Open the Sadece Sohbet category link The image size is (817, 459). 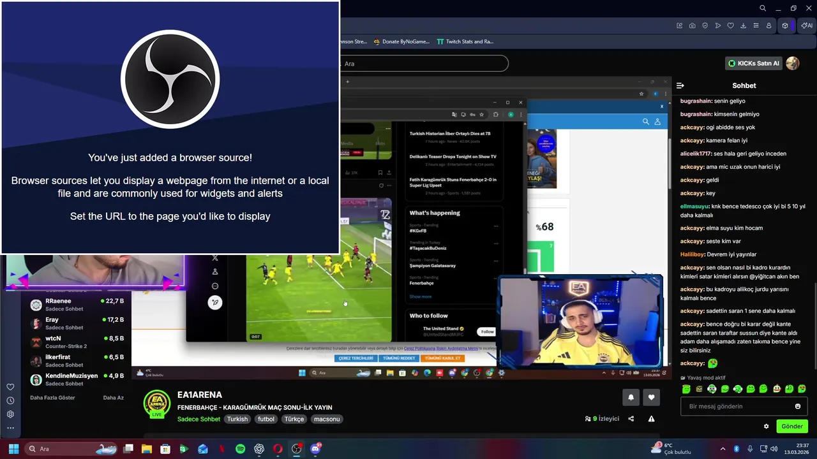[199, 419]
